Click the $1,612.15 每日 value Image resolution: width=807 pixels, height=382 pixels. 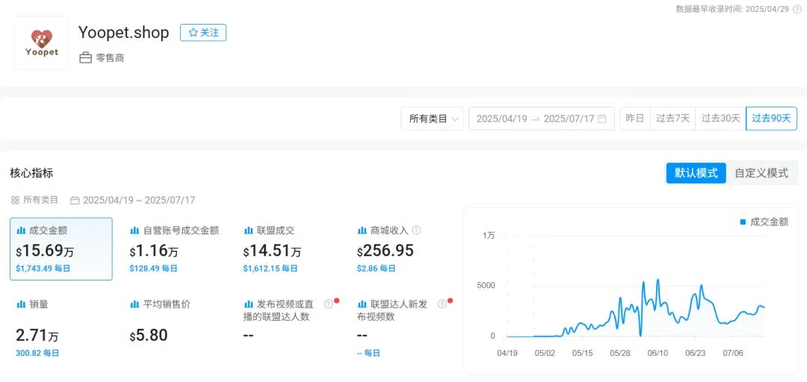270,269
